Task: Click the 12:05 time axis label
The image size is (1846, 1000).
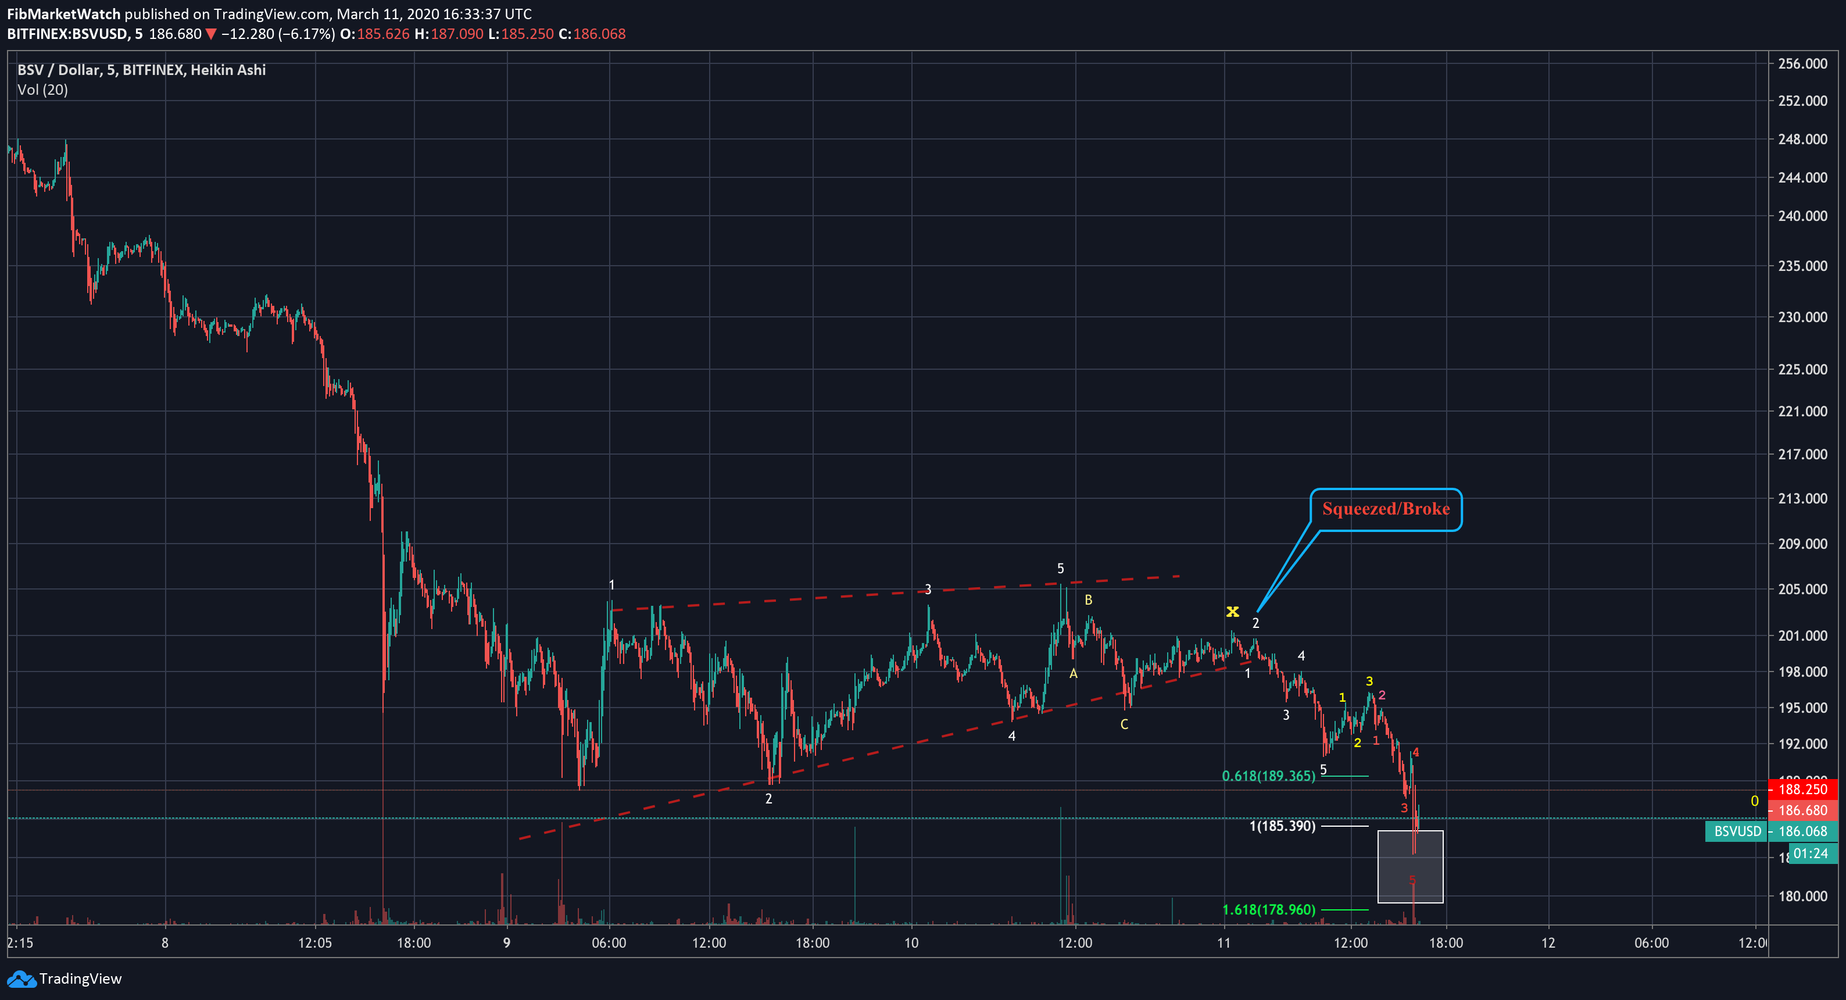Action: (314, 942)
